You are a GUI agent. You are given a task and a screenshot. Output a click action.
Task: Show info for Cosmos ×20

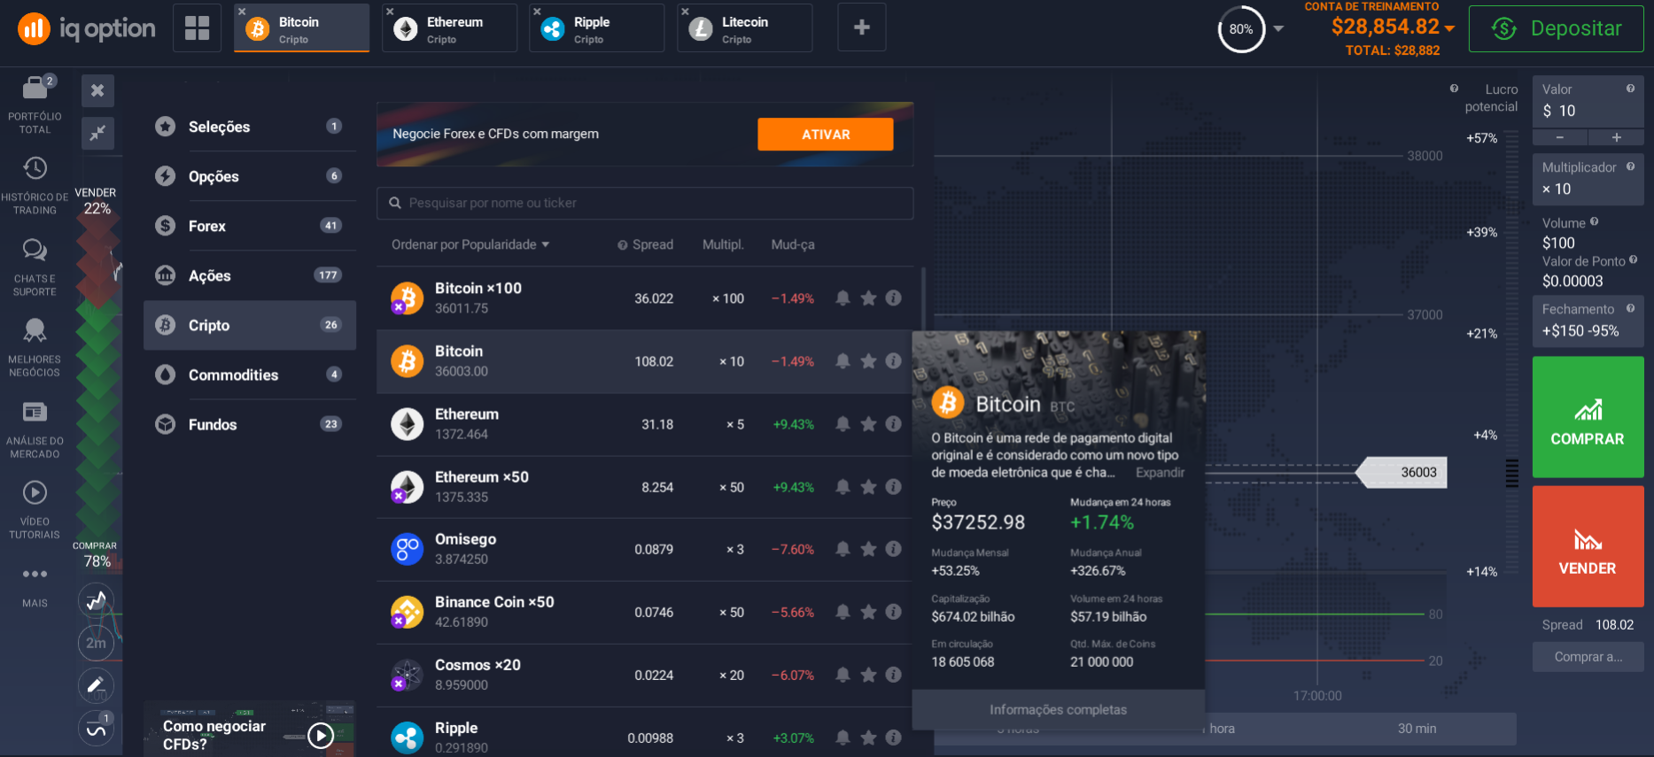[893, 675]
